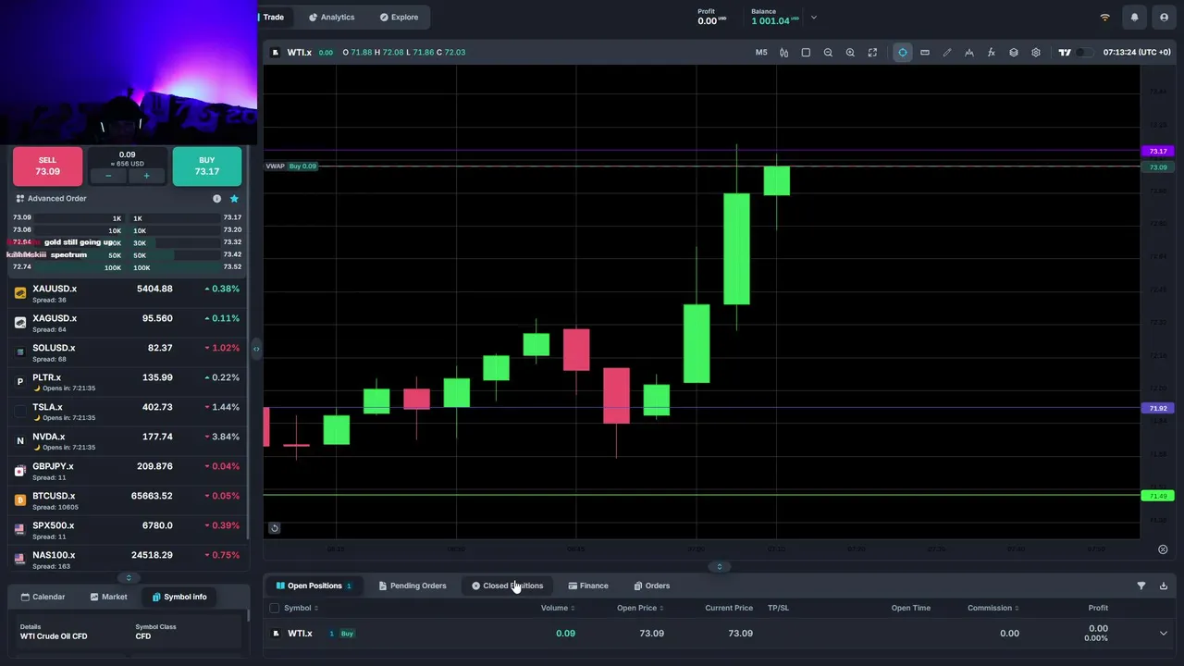Open Advanced Order options

[x=51, y=199]
